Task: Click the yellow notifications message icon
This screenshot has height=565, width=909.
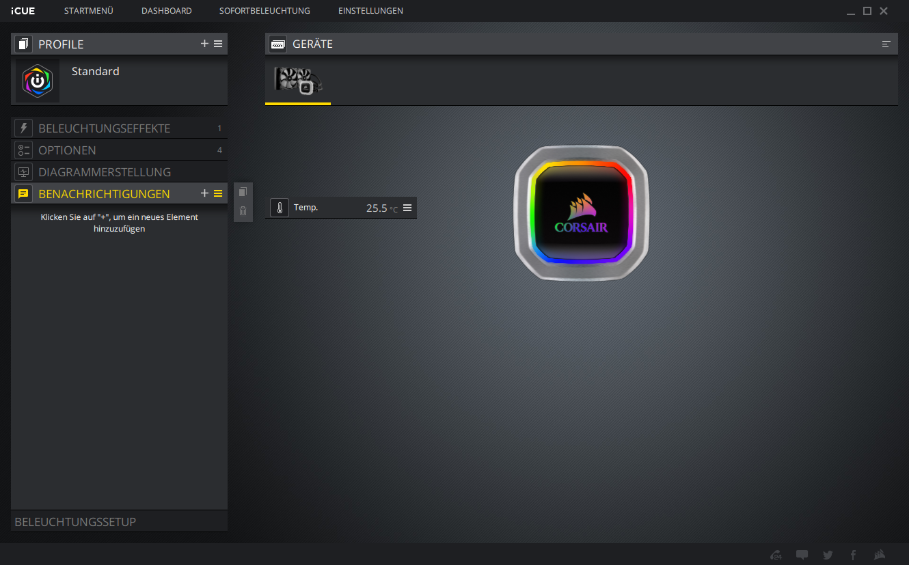Action: [x=24, y=193]
